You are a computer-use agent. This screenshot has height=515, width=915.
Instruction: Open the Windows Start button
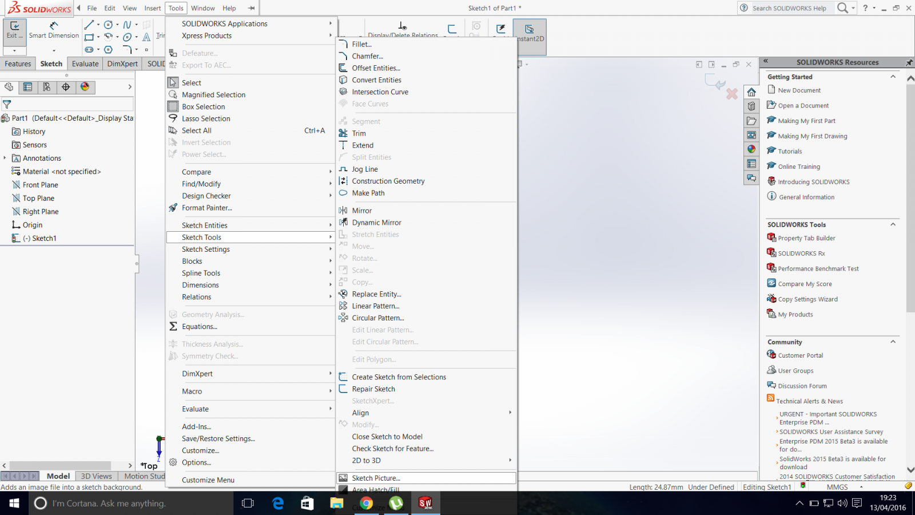click(x=14, y=504)
